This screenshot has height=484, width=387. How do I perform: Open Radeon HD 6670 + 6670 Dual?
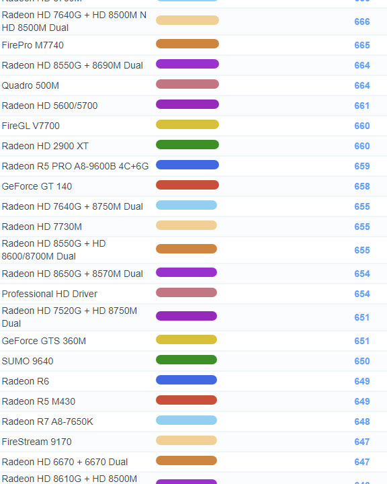[x=64, y=462]
